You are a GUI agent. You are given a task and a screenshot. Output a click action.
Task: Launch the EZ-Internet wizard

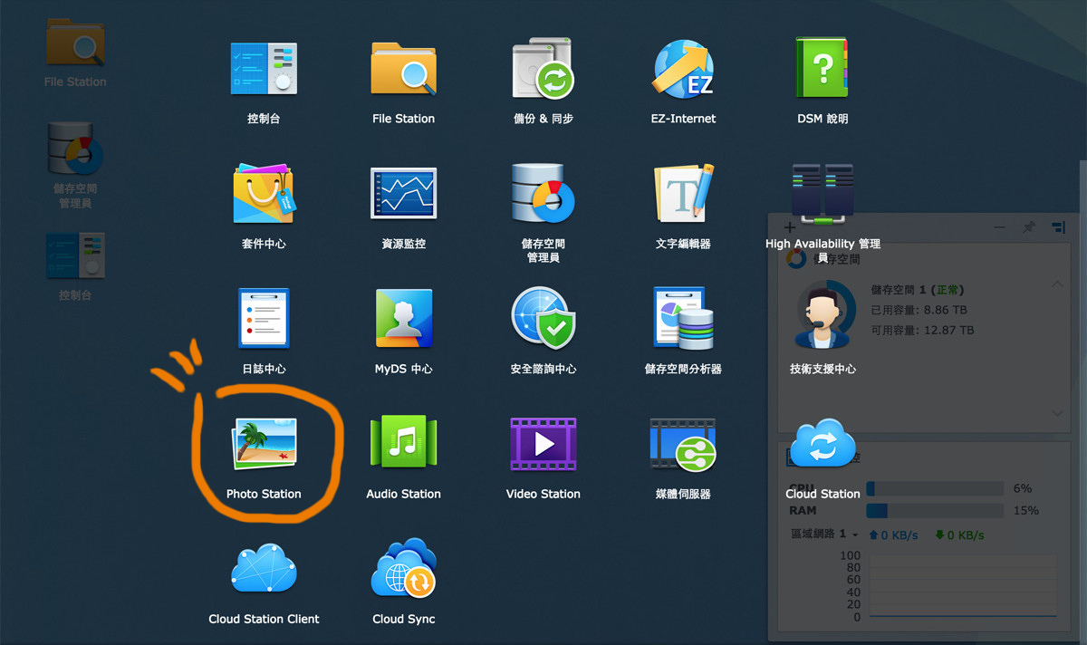683,67
